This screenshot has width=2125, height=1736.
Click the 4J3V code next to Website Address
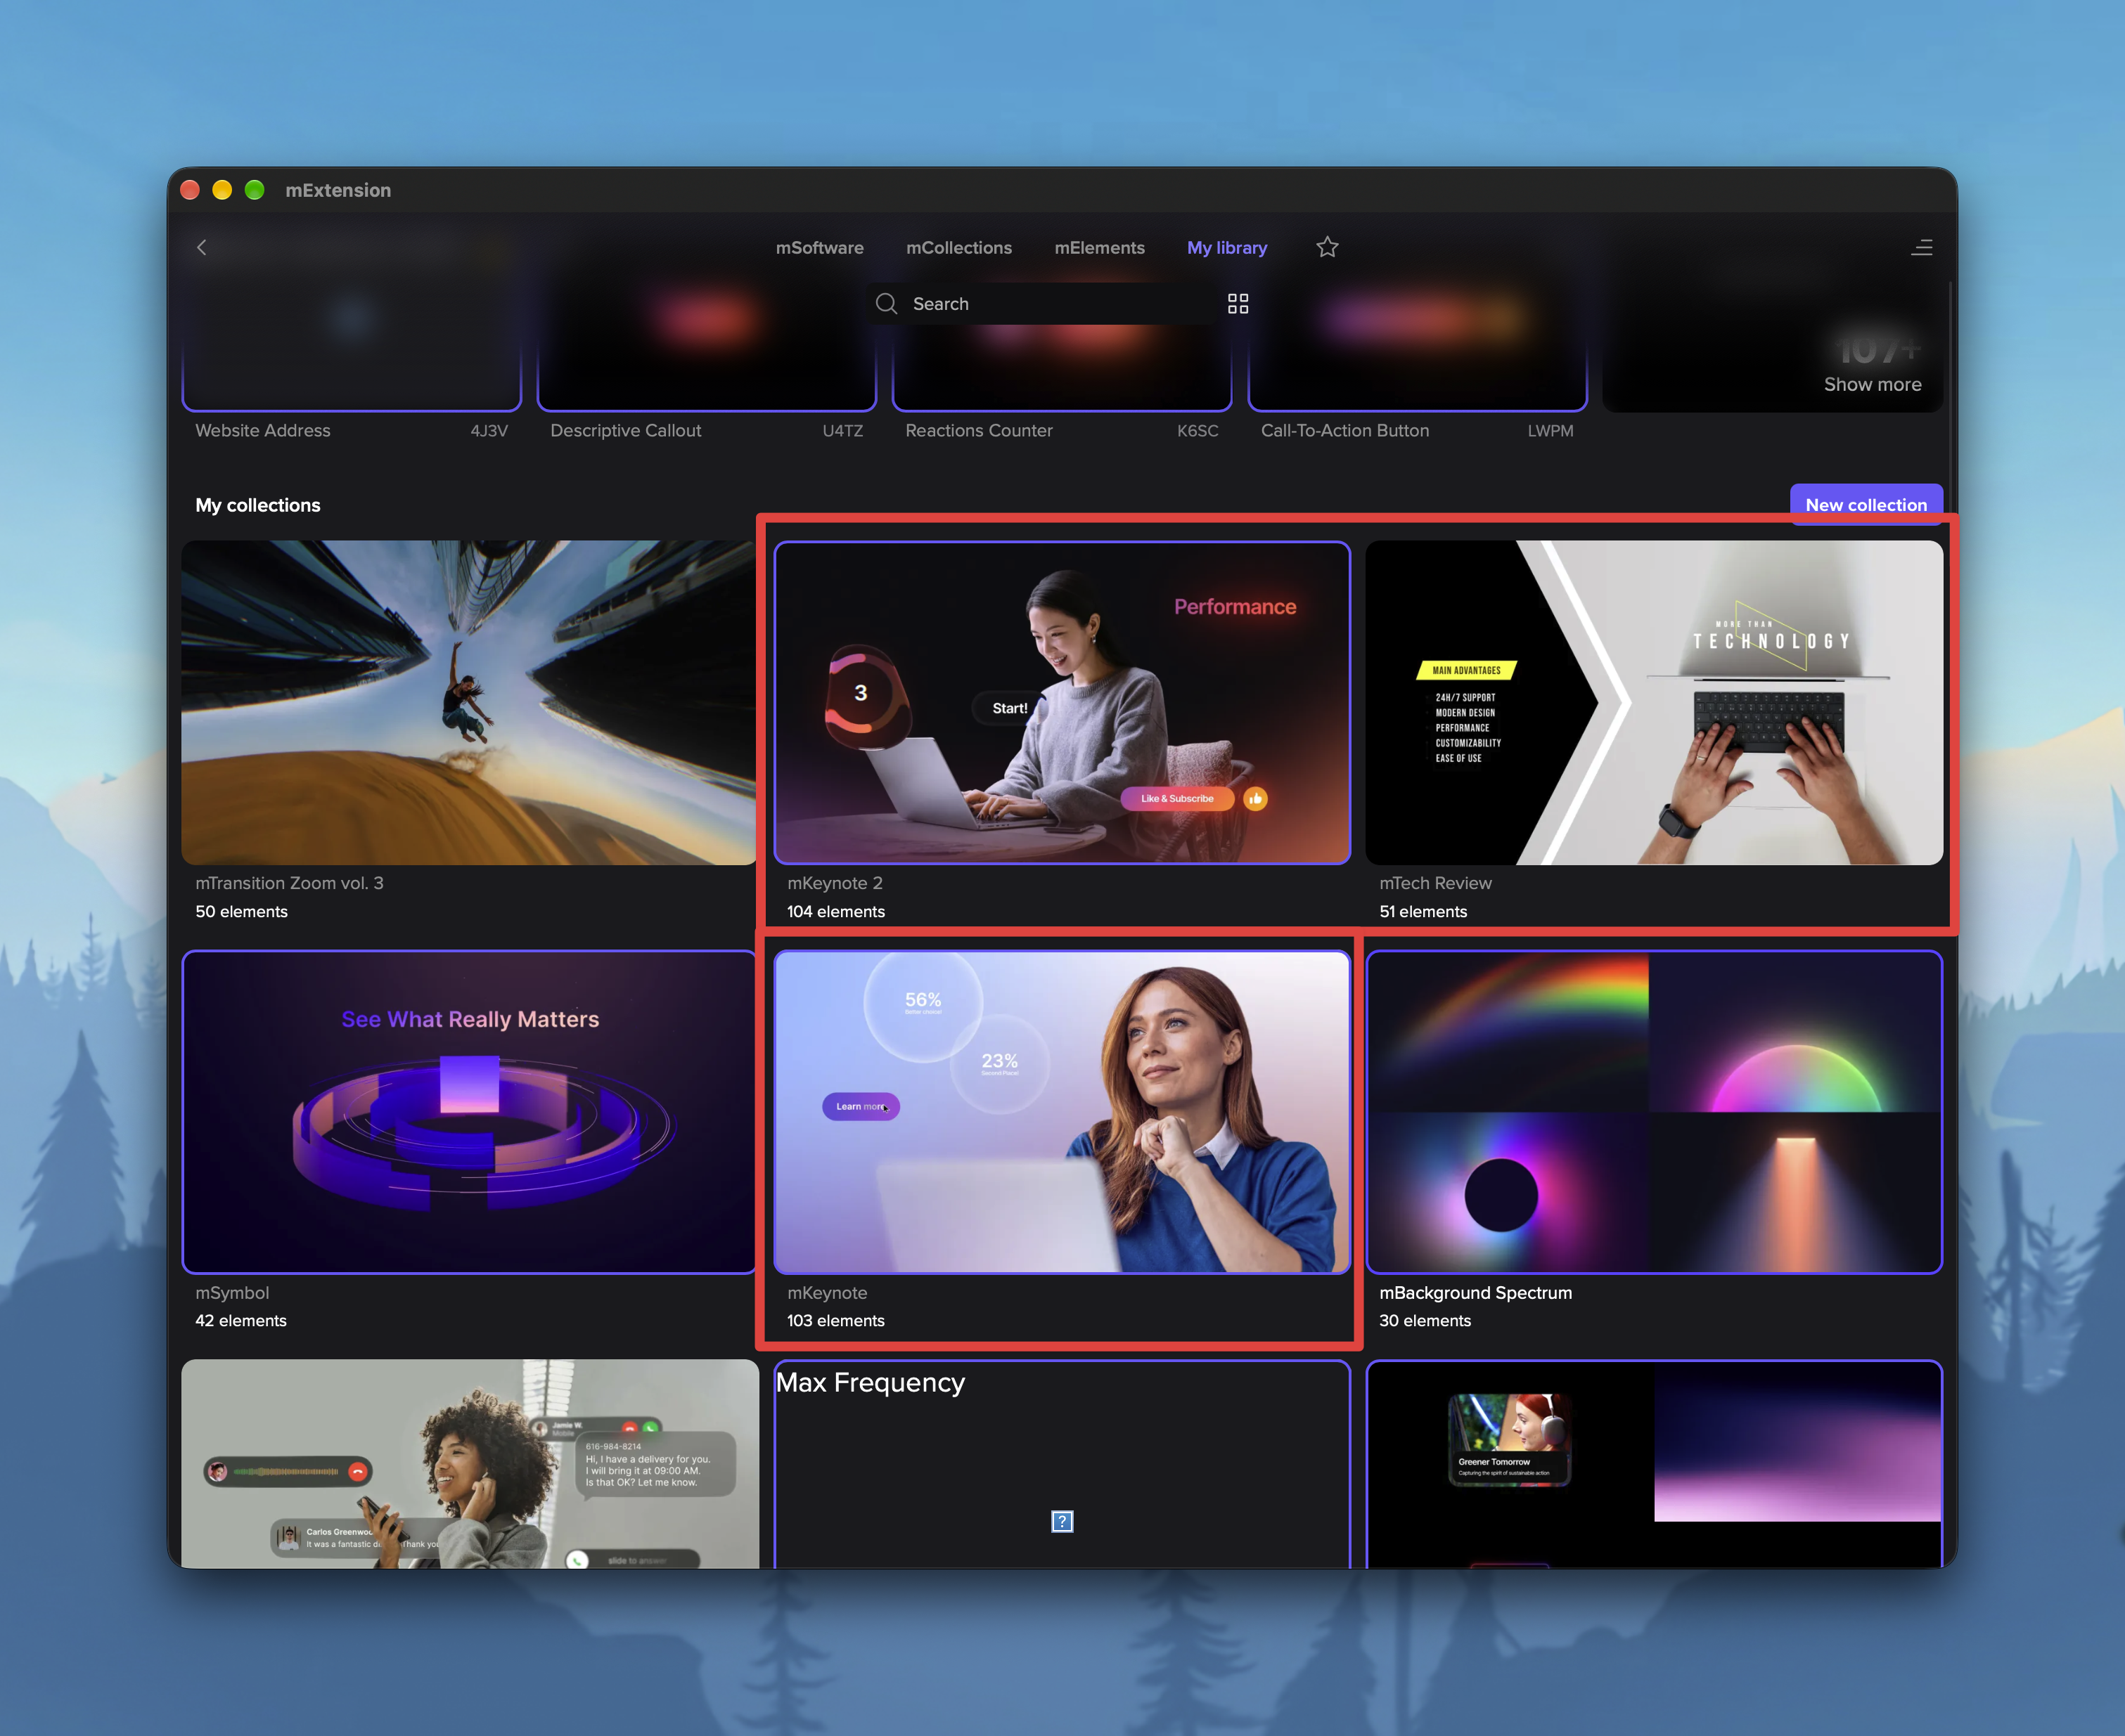[489, 431]
